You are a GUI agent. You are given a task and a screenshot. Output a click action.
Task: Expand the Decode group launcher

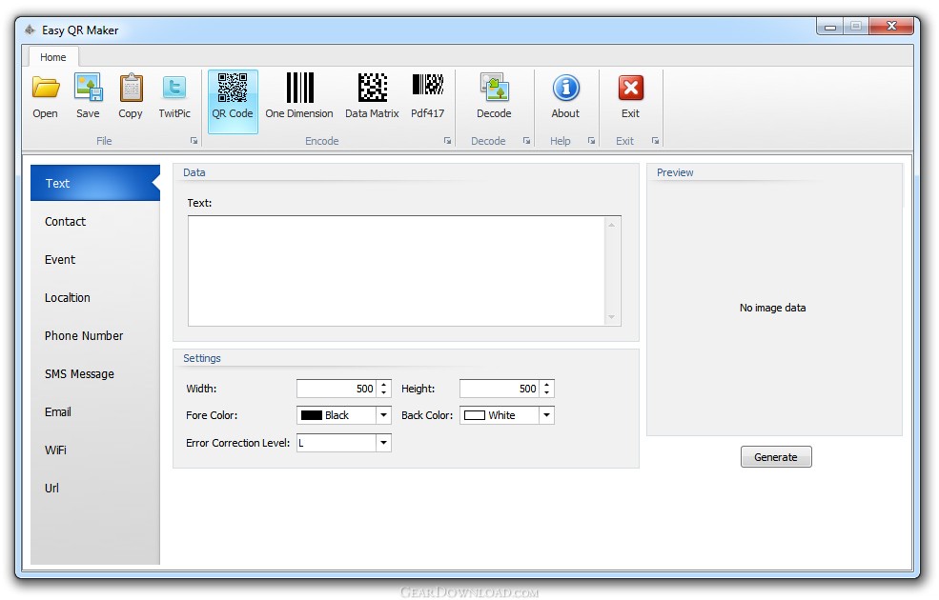(x=526, y=141)
